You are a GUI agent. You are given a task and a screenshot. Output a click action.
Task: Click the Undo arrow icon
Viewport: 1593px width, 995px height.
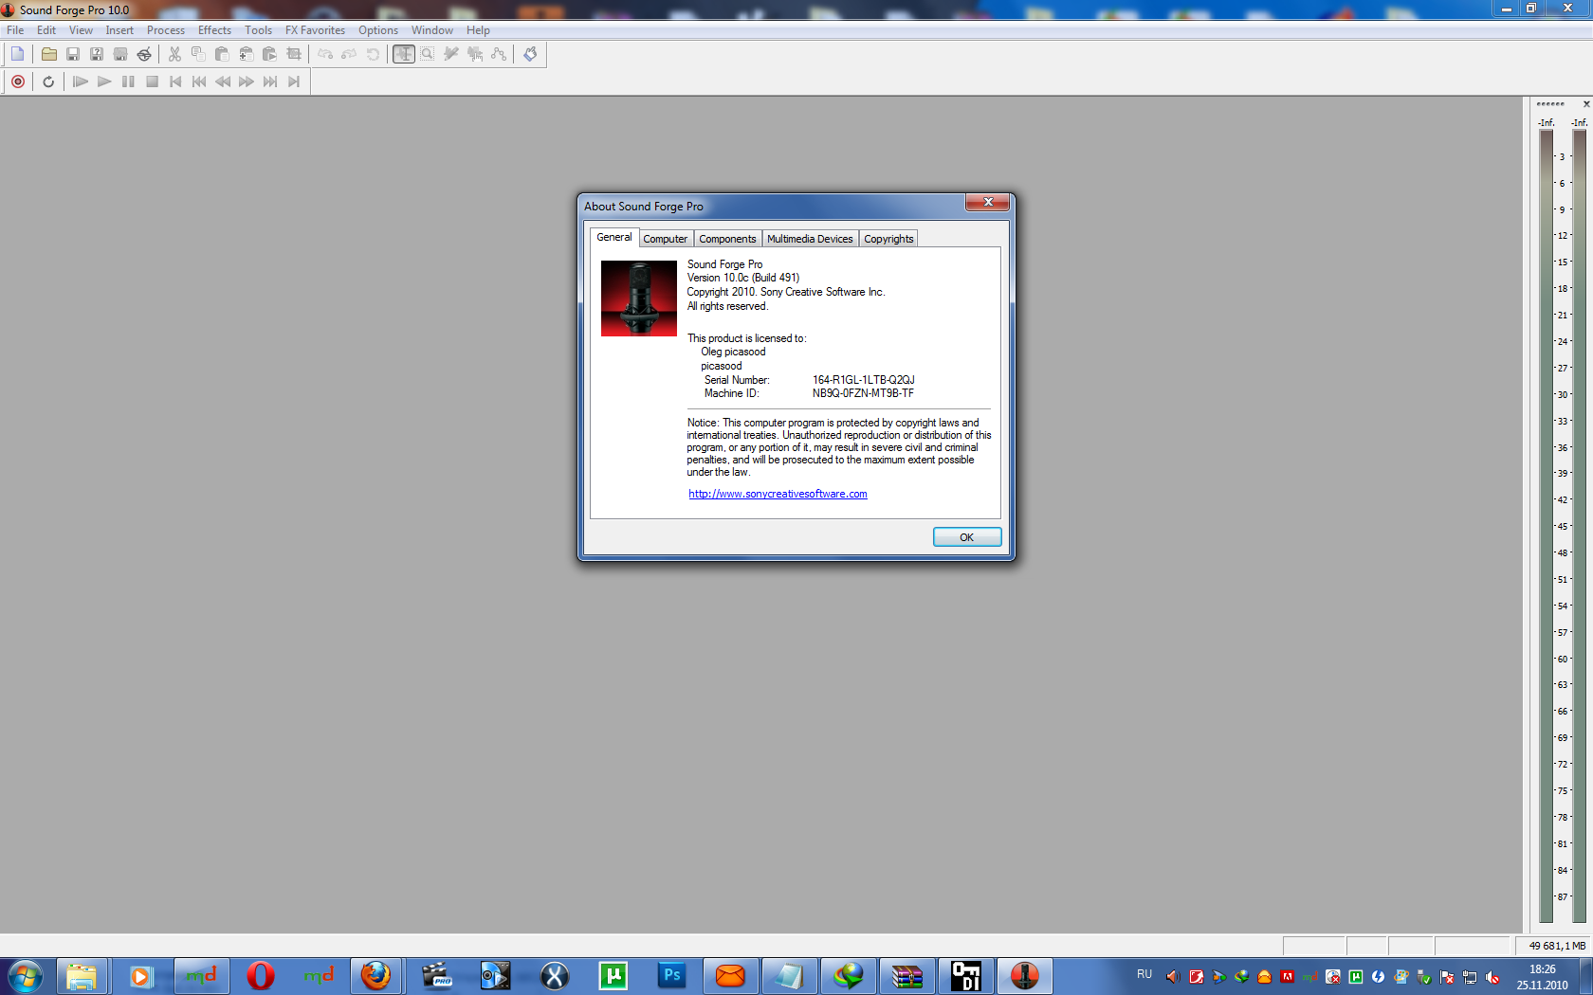click(325, 54)
